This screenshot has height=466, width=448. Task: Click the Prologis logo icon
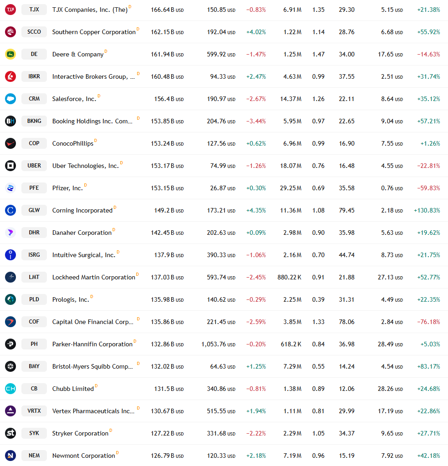point(10,299)
